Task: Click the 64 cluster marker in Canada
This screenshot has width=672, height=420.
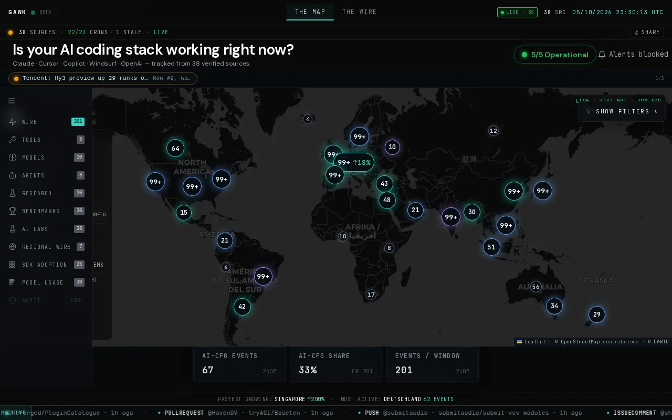Action: [x=175, y=148]
